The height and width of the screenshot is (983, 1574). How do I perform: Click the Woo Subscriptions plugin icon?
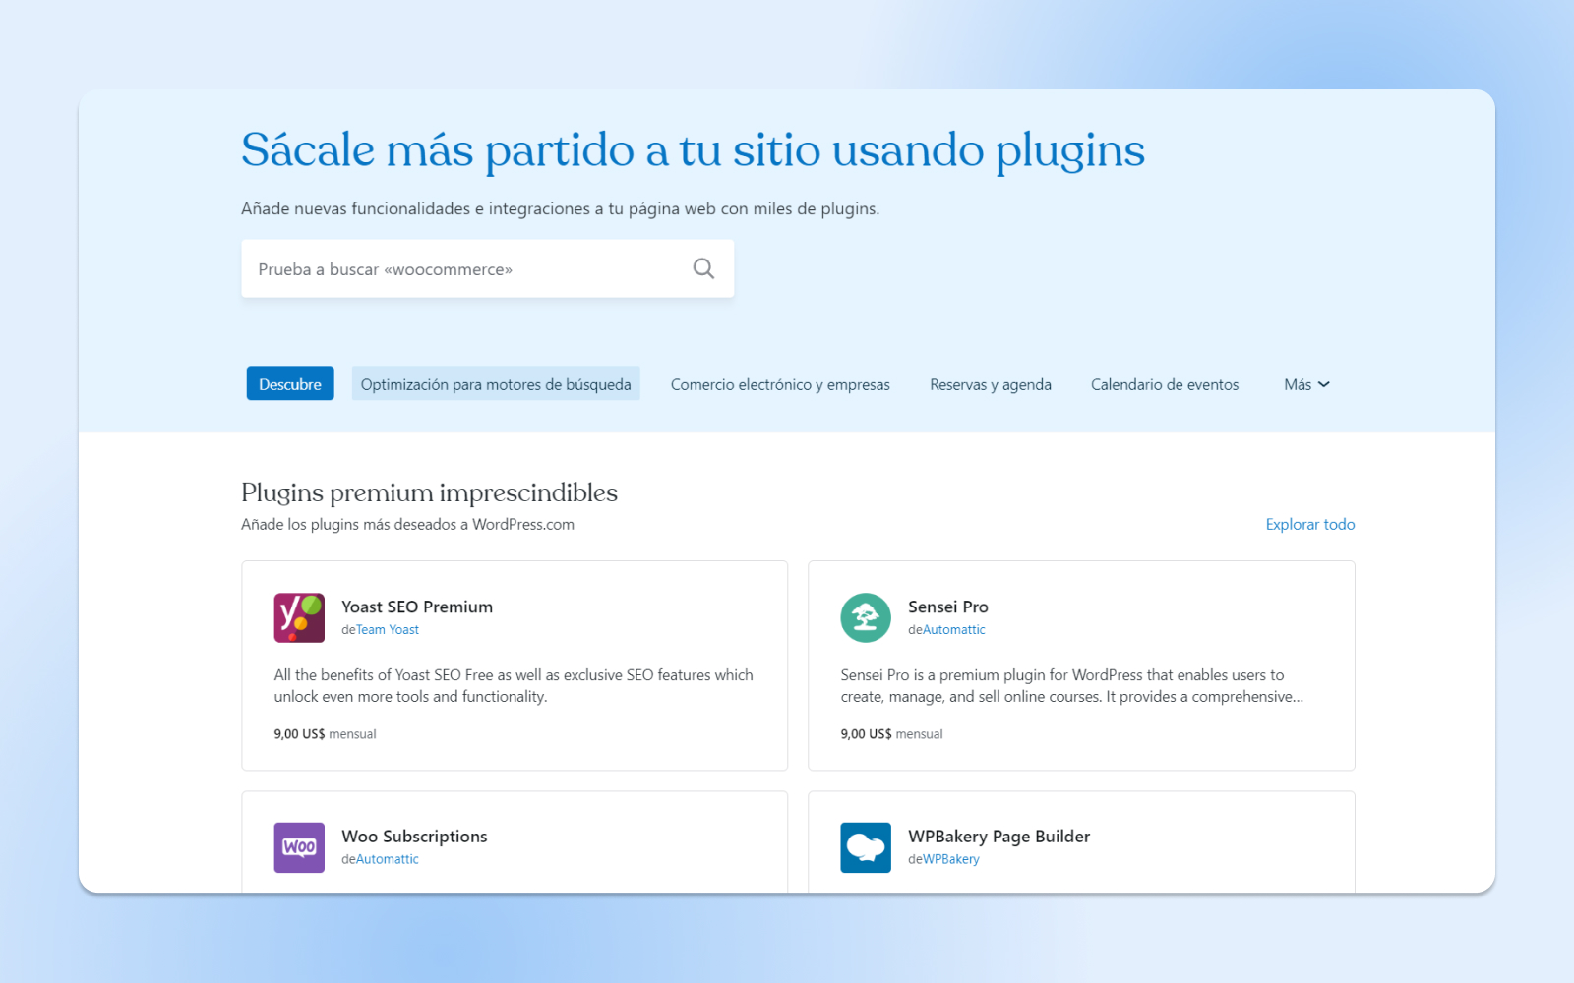[298, 847]
